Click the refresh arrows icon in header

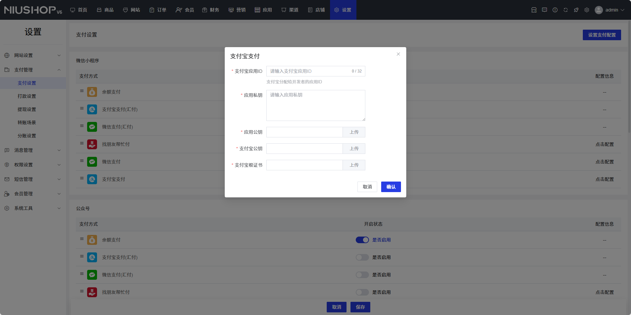565,10
